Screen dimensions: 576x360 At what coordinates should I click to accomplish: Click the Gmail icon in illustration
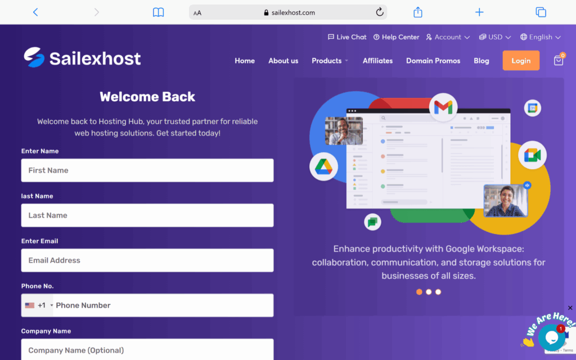coord(443,107)
